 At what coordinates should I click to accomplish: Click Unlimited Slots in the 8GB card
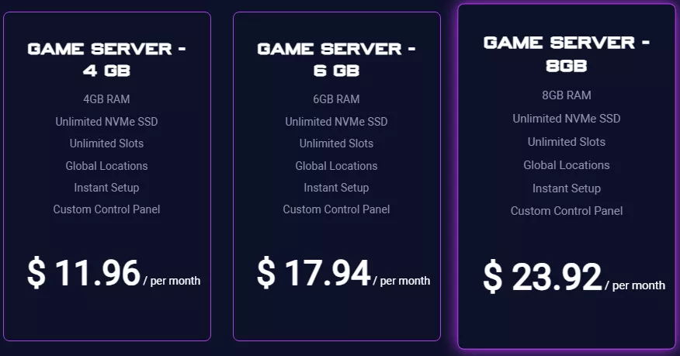pyautogui.click(x=567, y=142)
